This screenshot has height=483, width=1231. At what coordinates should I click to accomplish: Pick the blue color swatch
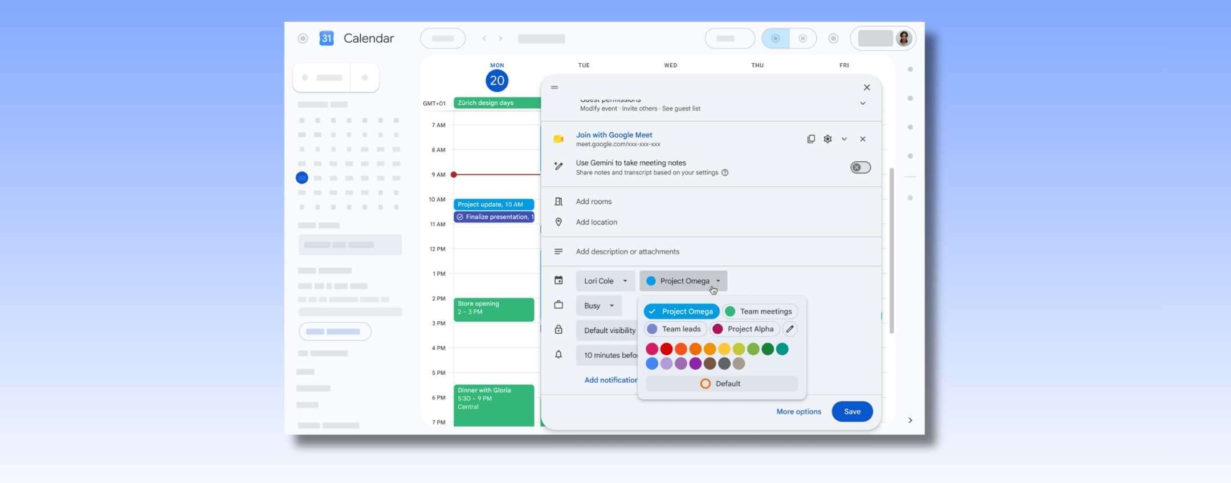pyautogui.click(x=652, y=363)
